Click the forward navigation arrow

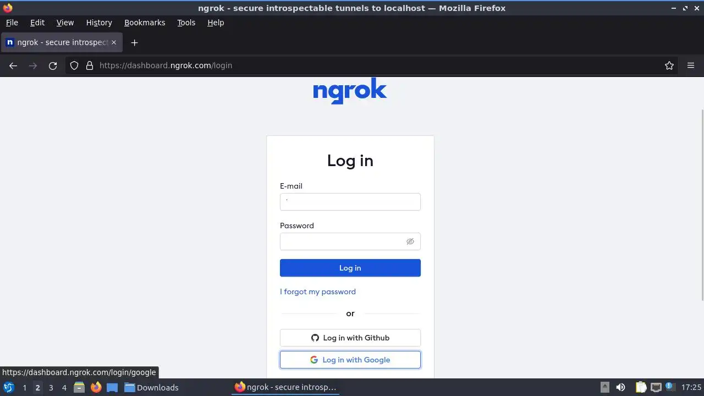click(33, 65)
